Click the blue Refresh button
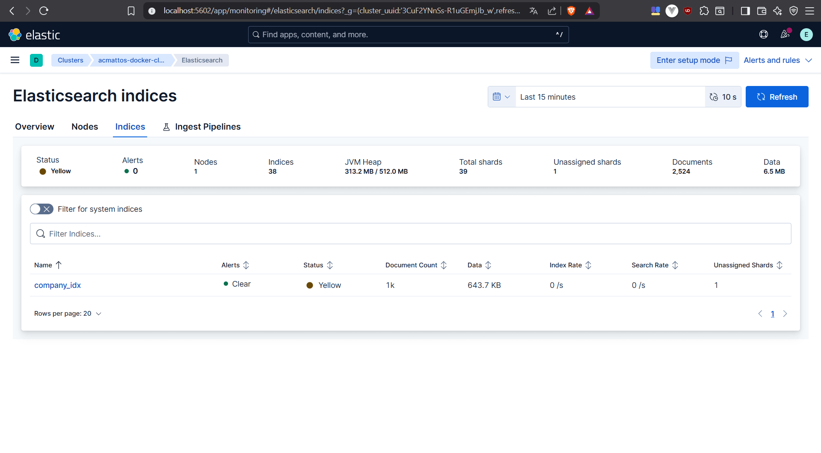This screenshot has width=821, height=453. (x=777, y=97)
